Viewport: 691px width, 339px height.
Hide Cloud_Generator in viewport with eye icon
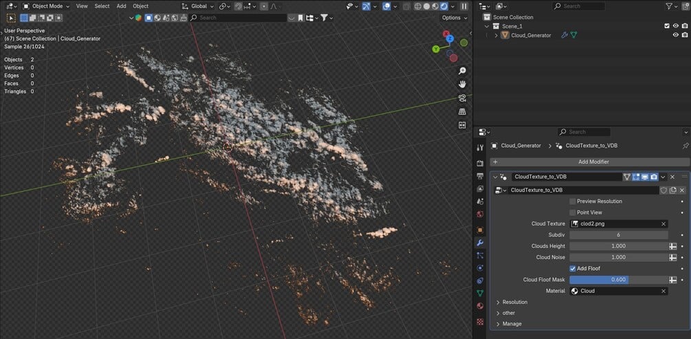coord(676,35)
